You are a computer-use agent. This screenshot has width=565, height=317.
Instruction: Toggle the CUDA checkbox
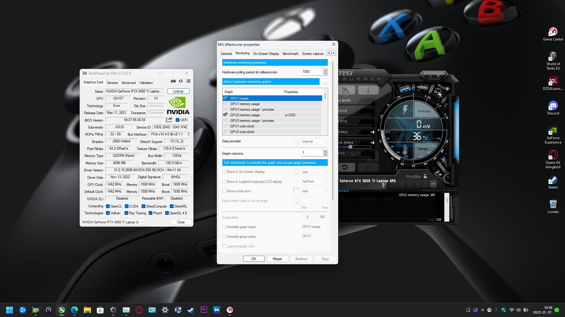coord(127,206)
